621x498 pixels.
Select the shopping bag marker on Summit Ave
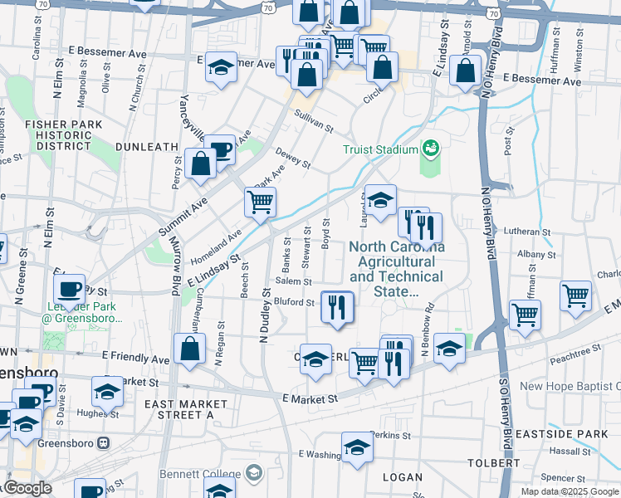point(201,164)
